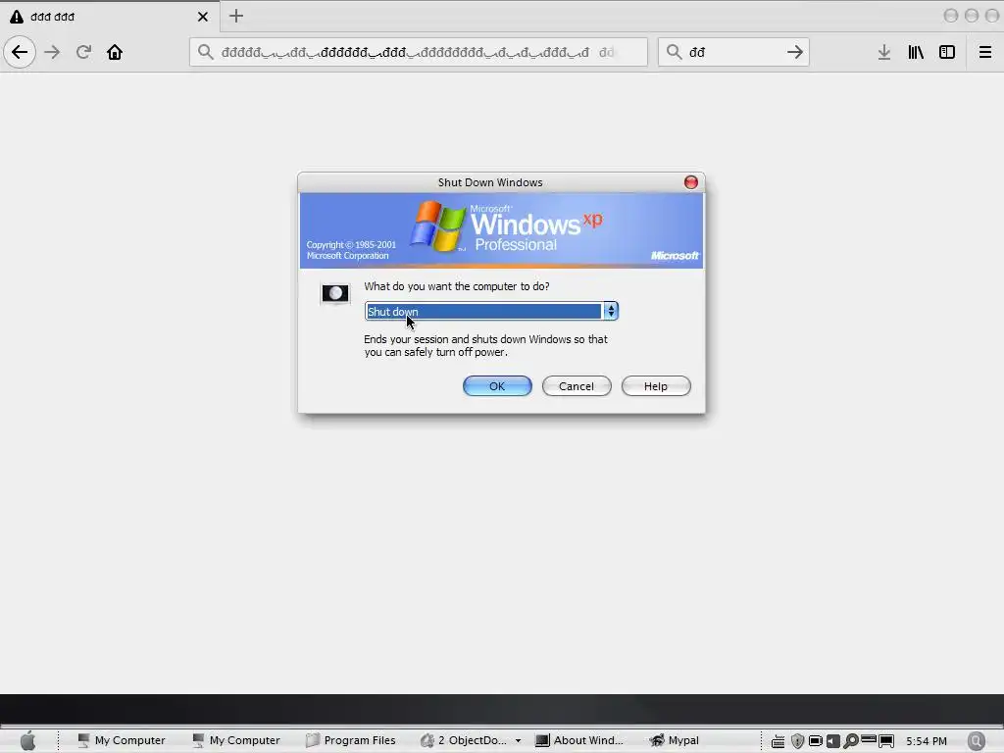Go back to the previous page
This screenshot has height=753, width=1004.
click(20, 52)
